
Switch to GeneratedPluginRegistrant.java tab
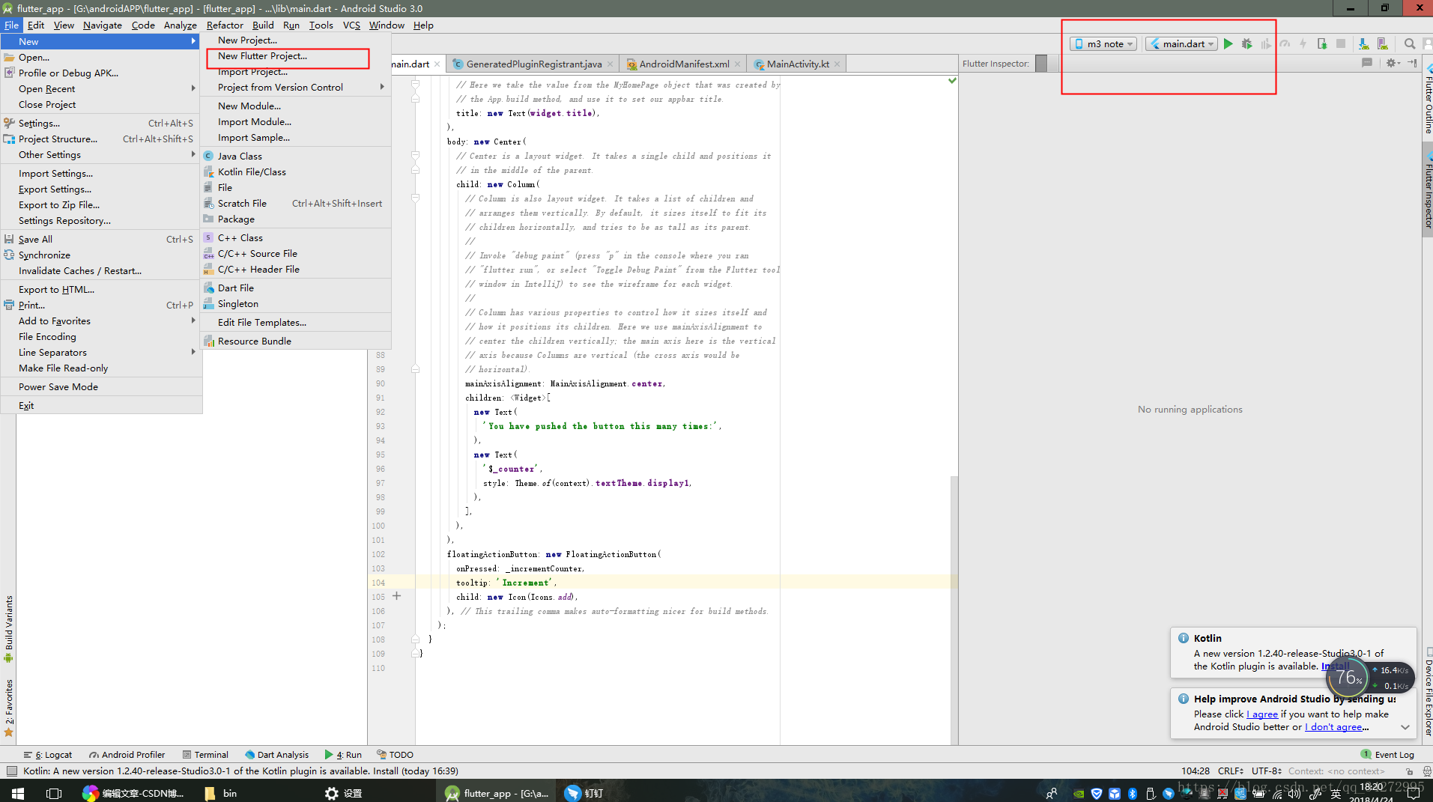point(534,64)
